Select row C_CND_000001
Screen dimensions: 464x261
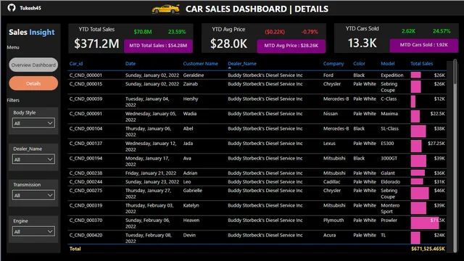257,75
